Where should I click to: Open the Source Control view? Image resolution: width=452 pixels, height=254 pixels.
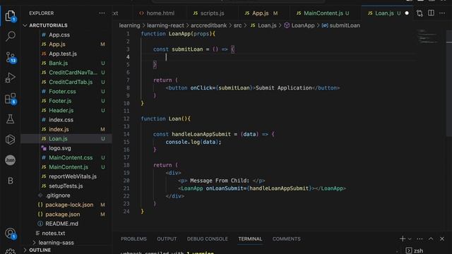tap(11, 57)
